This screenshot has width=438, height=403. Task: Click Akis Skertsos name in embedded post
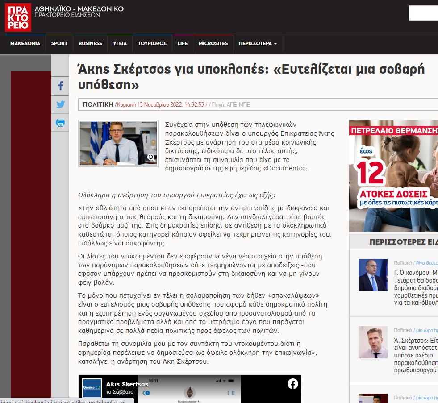point(127,384)
